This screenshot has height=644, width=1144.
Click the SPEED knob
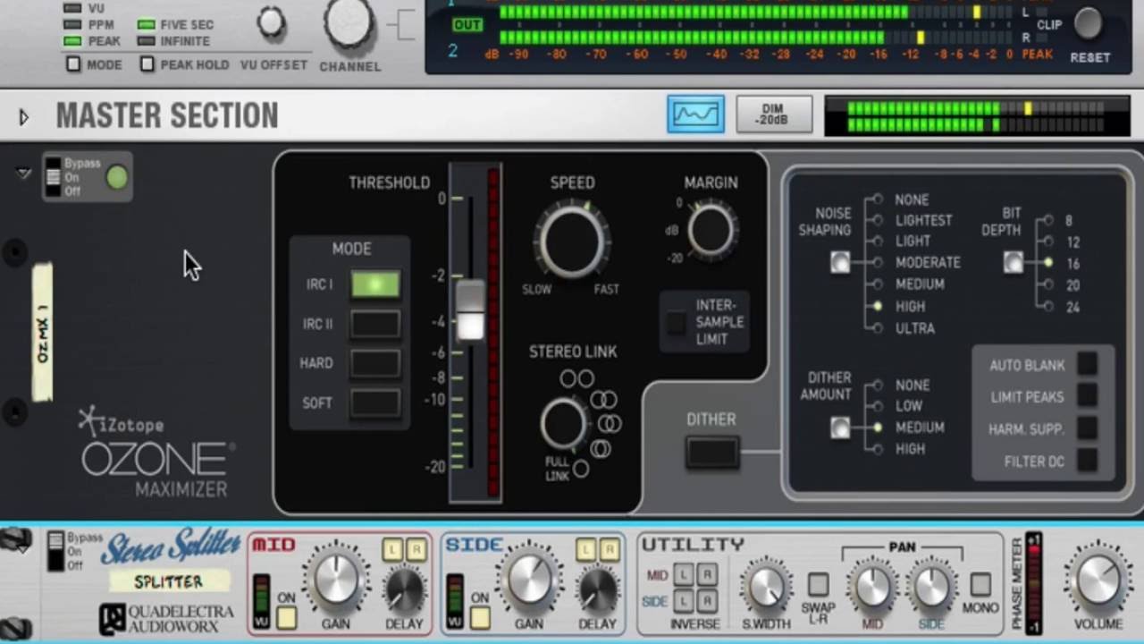572,241
